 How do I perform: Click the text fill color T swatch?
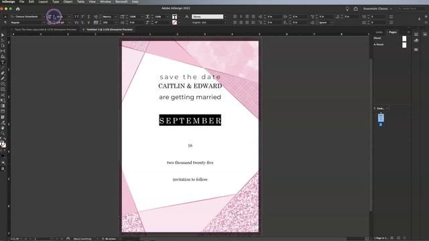click(x=174, y=17)
